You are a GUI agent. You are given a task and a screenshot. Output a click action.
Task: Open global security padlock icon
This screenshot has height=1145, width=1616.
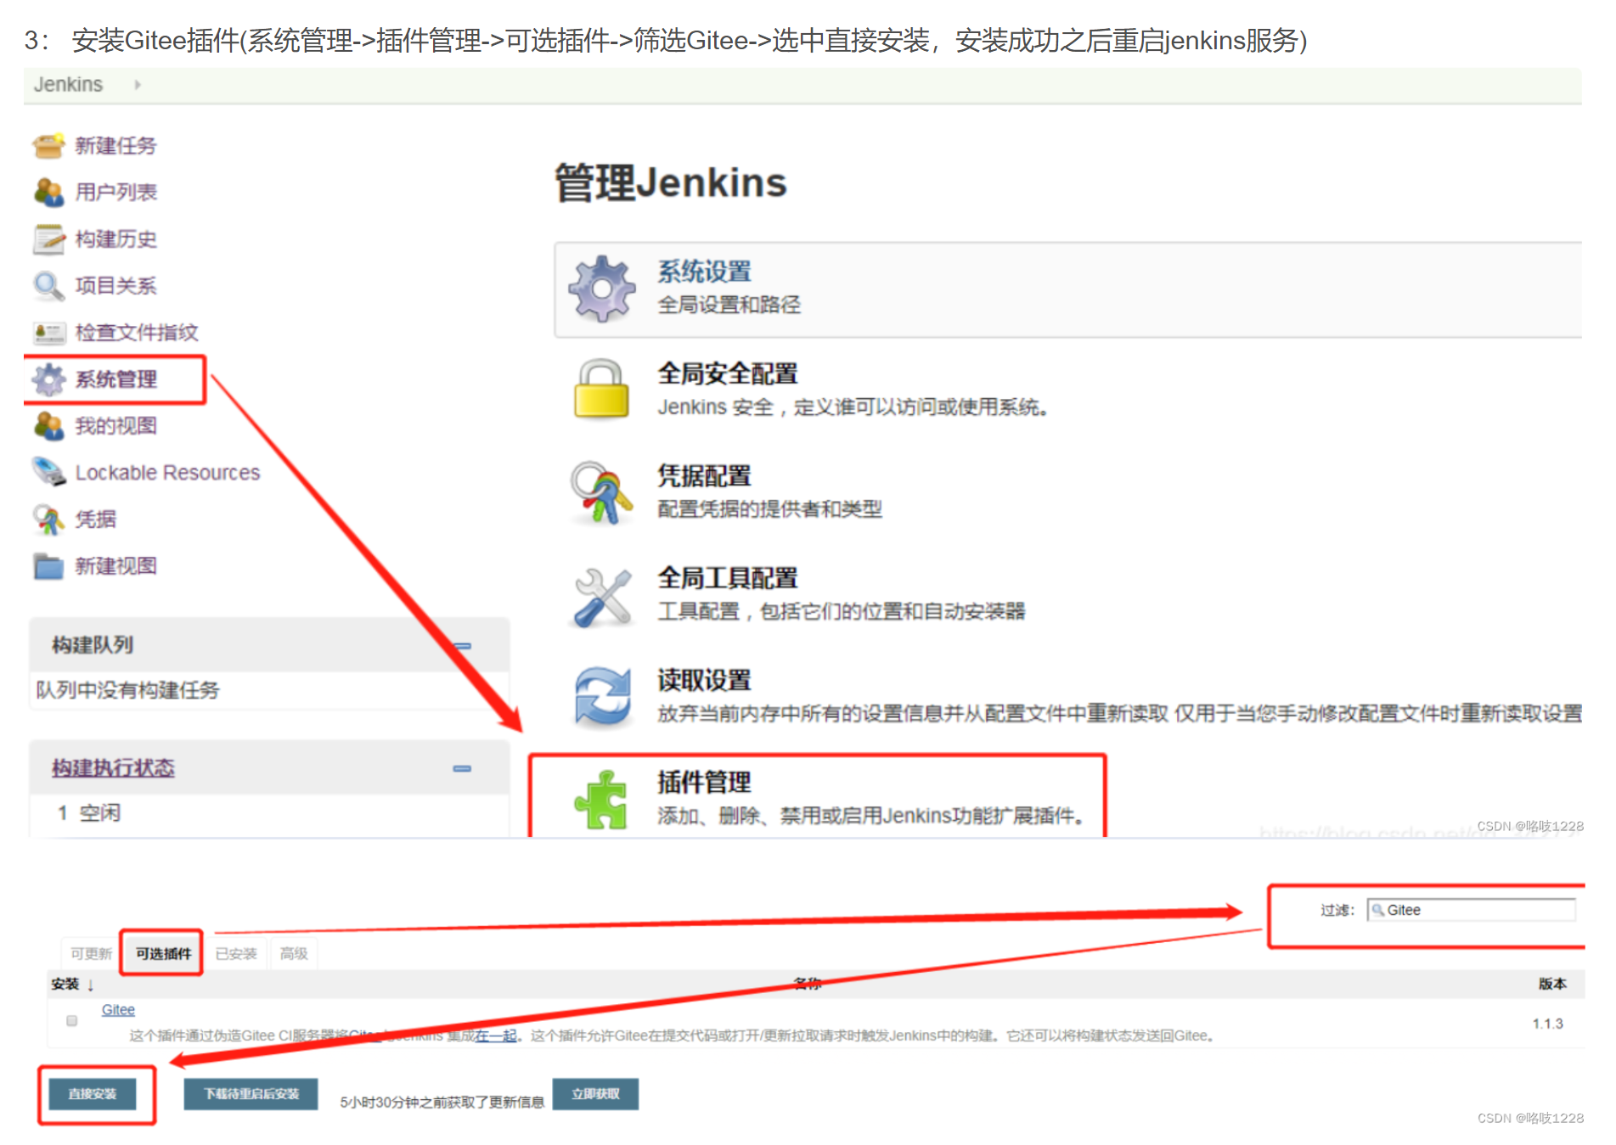click(601, 390)
